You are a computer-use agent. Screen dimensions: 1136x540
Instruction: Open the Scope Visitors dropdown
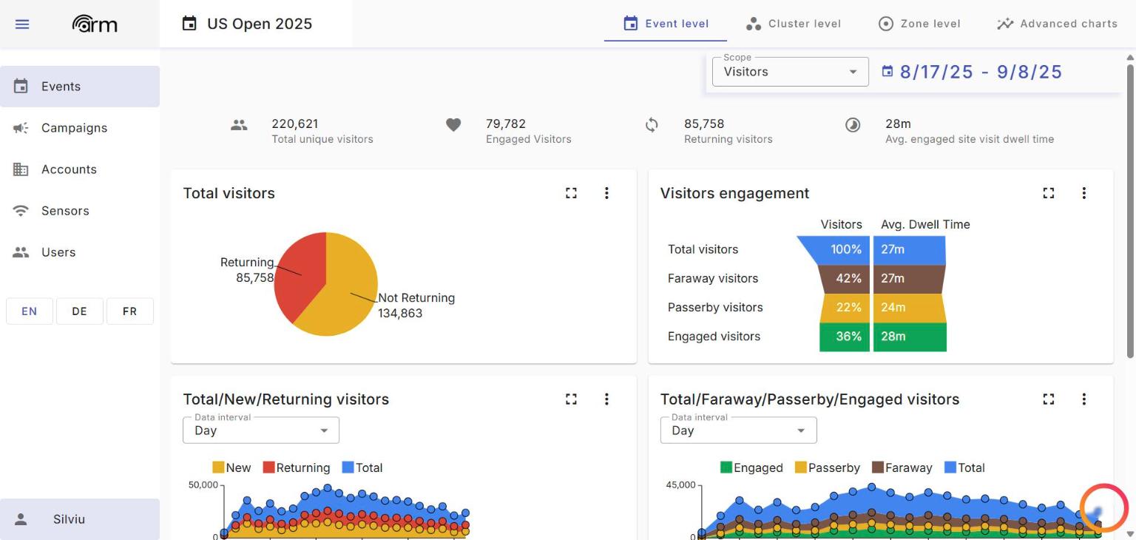(790, 72)
